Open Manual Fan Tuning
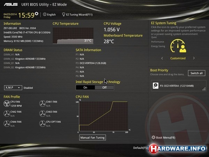The height and width of the screenshot is (157, 209). pyautogui.click(x=93, y=137)
